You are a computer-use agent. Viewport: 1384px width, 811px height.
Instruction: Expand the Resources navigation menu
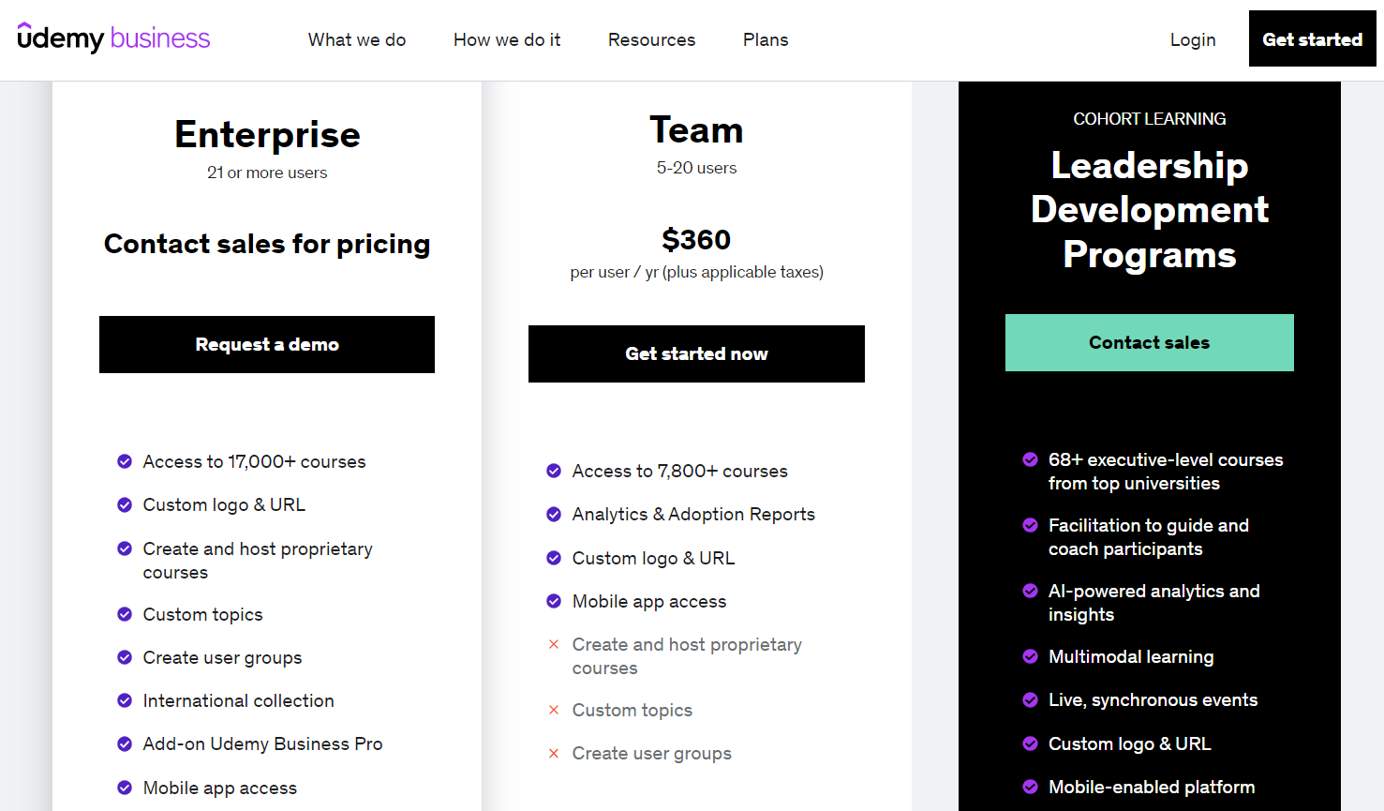[x=651, y=39]
